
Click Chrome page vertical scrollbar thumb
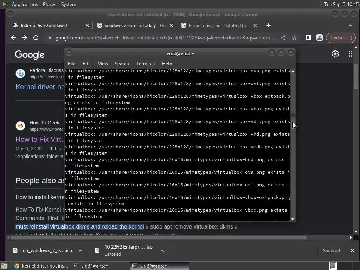click(x=356, y=76)
